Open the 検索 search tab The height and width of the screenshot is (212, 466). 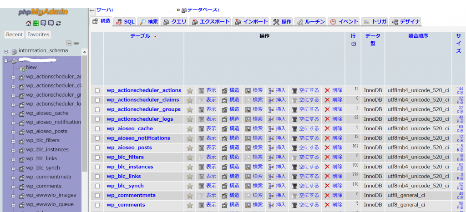pyautogui.click(x=149, y=22)
